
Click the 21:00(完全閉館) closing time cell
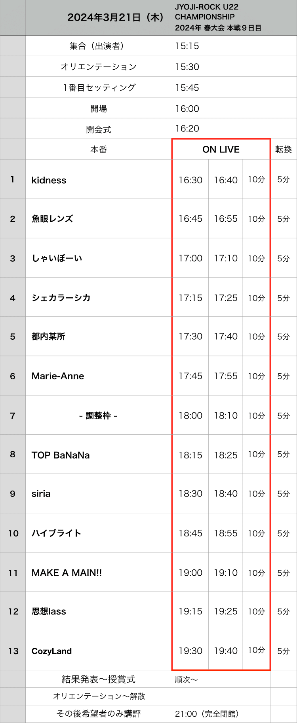click(207, 714)
